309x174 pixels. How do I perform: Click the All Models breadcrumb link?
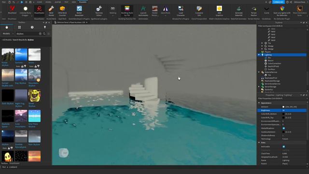[x=7, y=40]
